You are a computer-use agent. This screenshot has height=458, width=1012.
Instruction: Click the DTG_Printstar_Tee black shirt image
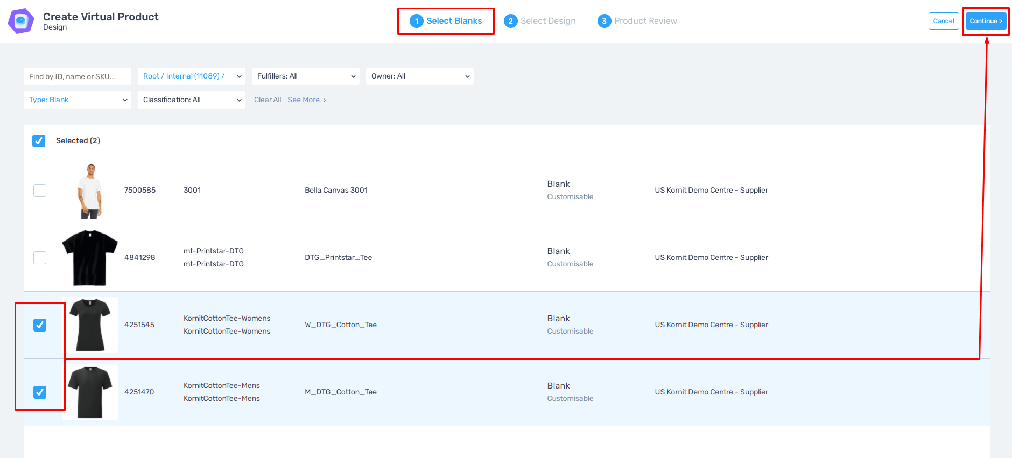tap(90, 258)
